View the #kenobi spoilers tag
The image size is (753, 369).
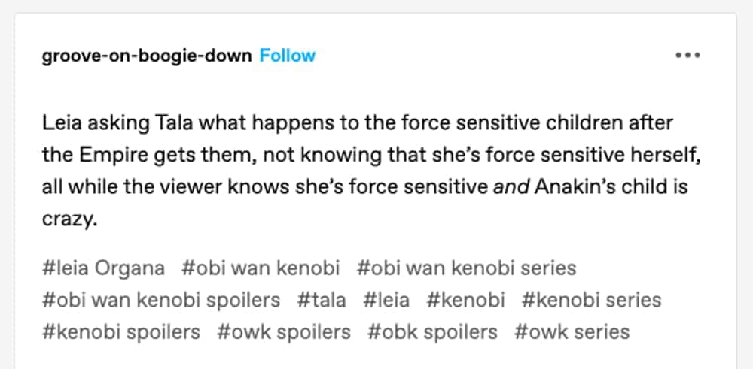point(121,331)
